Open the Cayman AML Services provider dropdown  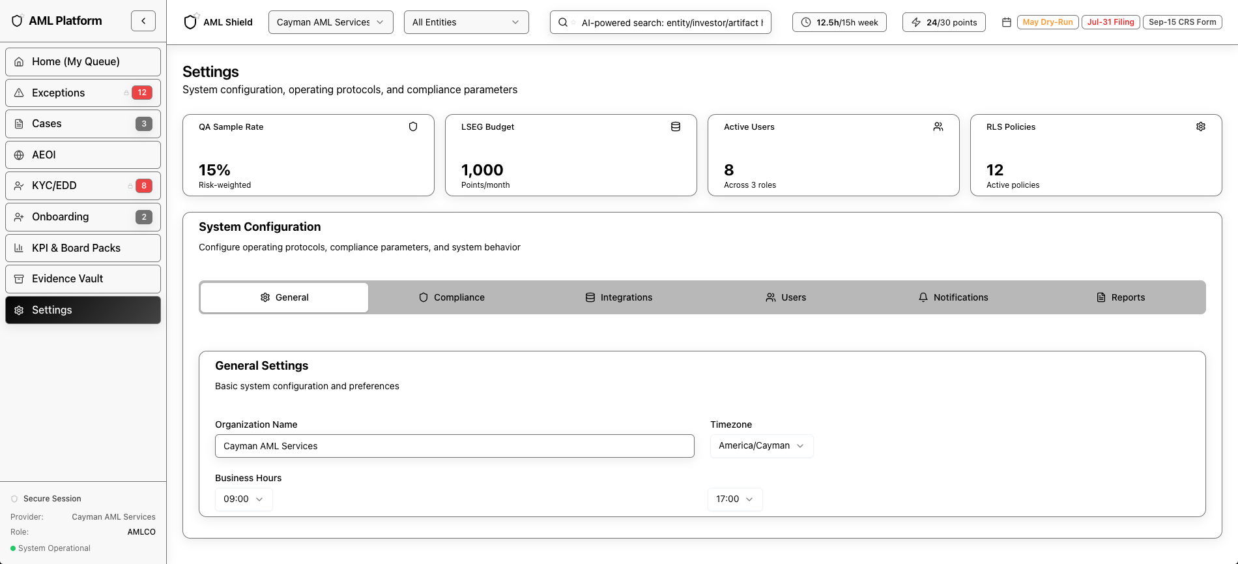(330, 22)
